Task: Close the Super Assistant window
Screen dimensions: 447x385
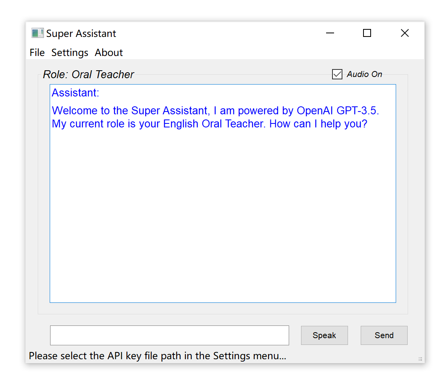Action: [x=404, y=33]
